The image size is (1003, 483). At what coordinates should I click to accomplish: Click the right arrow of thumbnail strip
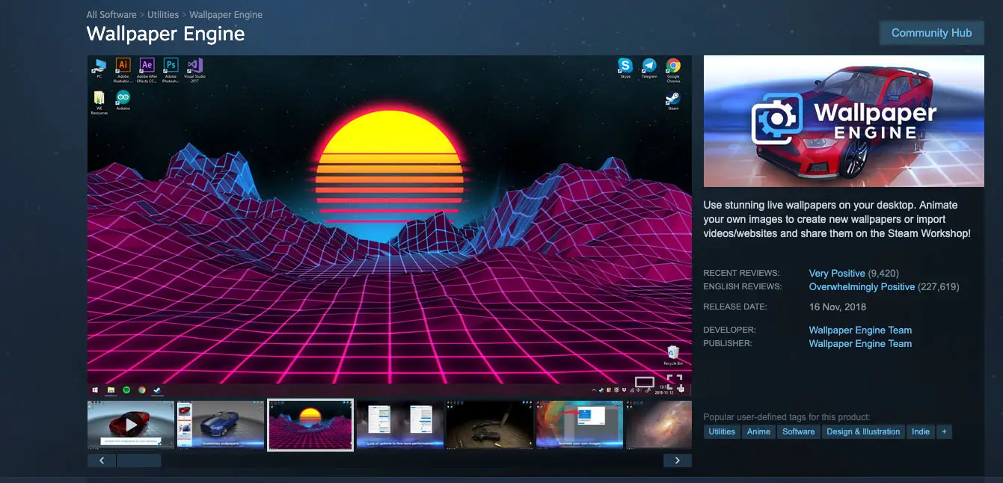678,461
